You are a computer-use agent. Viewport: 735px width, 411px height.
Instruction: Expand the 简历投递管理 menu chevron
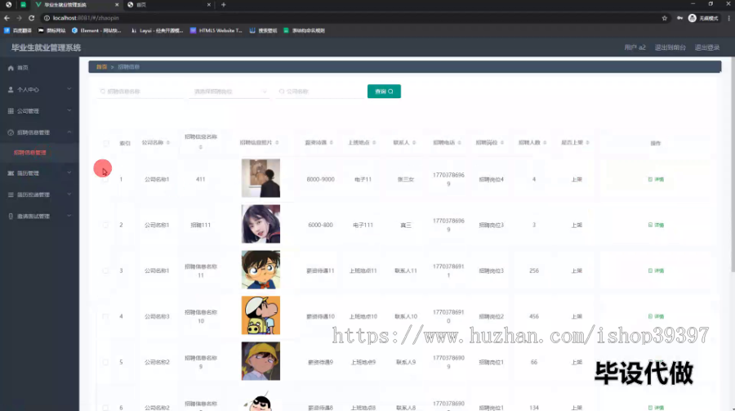(69, 194)
